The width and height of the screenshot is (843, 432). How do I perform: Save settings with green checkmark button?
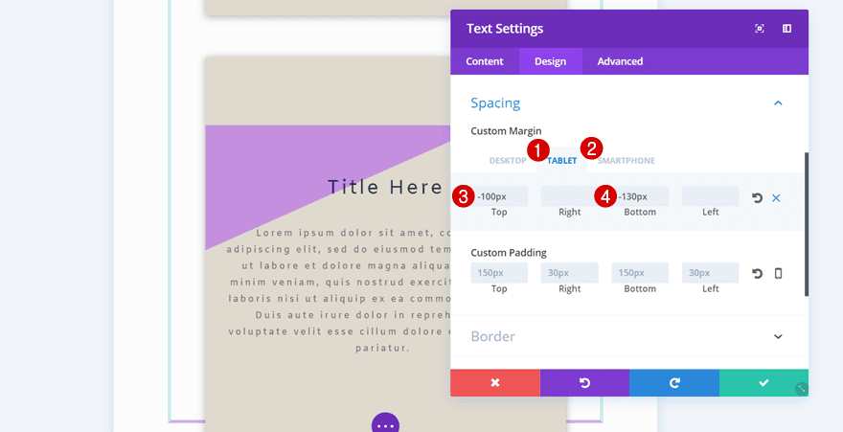(763, 382)
